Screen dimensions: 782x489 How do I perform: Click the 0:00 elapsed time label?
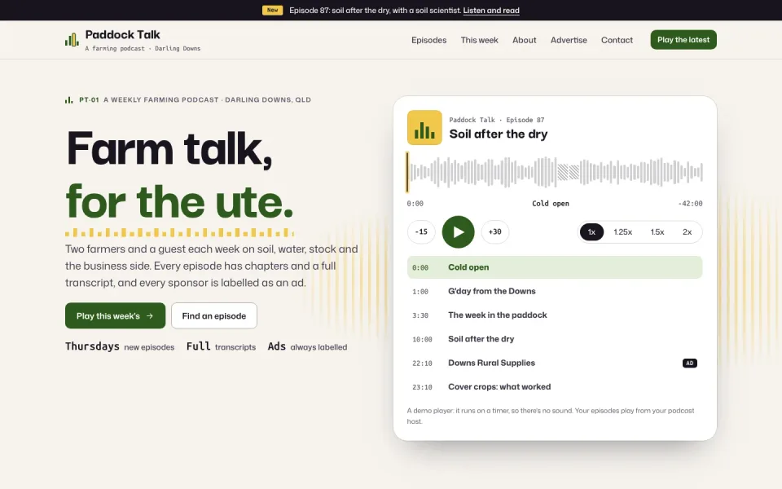click(x=415, y=204)
